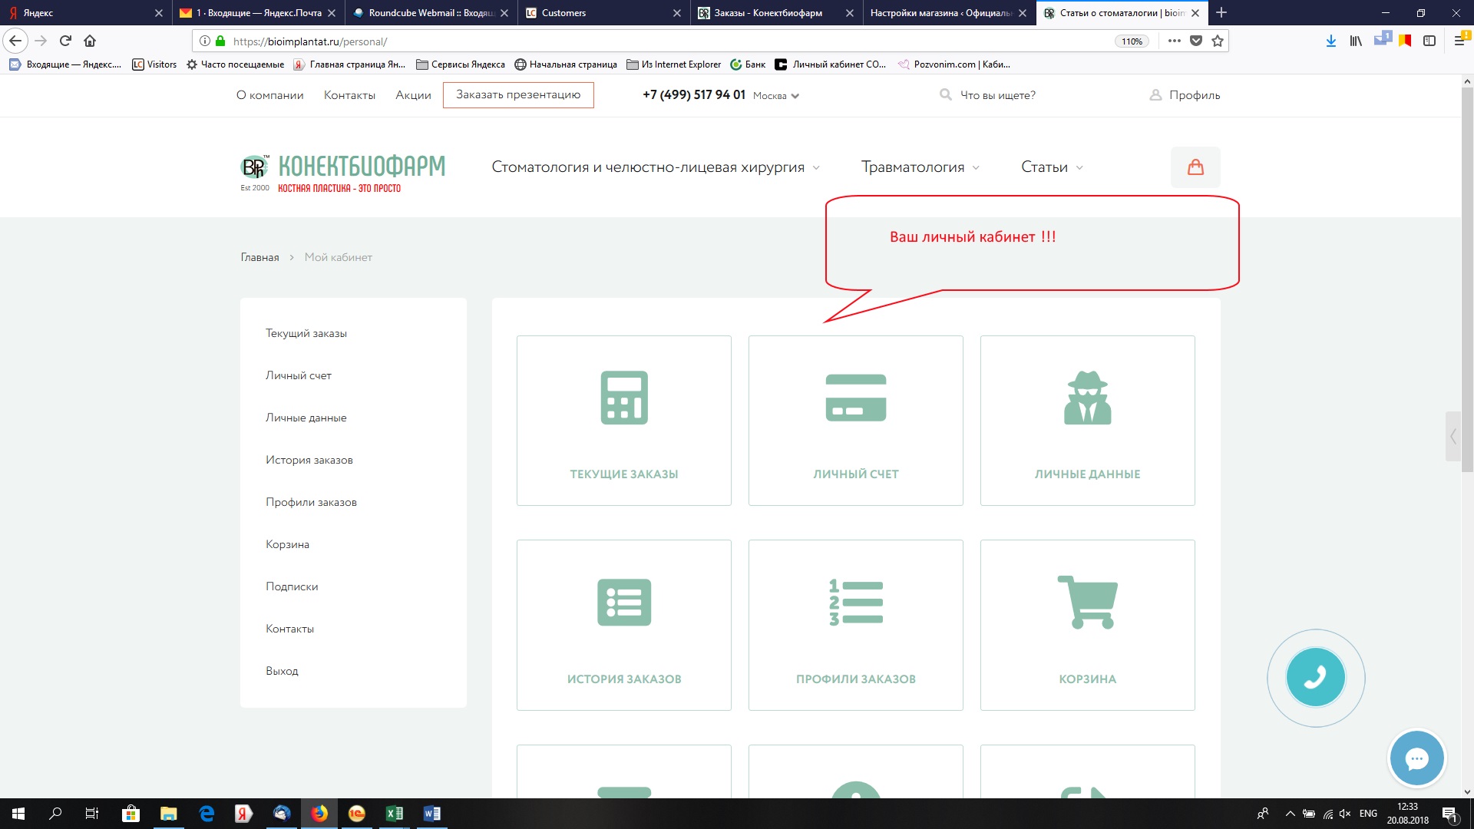Viewport: 1474px width, 829px height.
Task: Click the site search field
Action: click(x=997, y=95)
